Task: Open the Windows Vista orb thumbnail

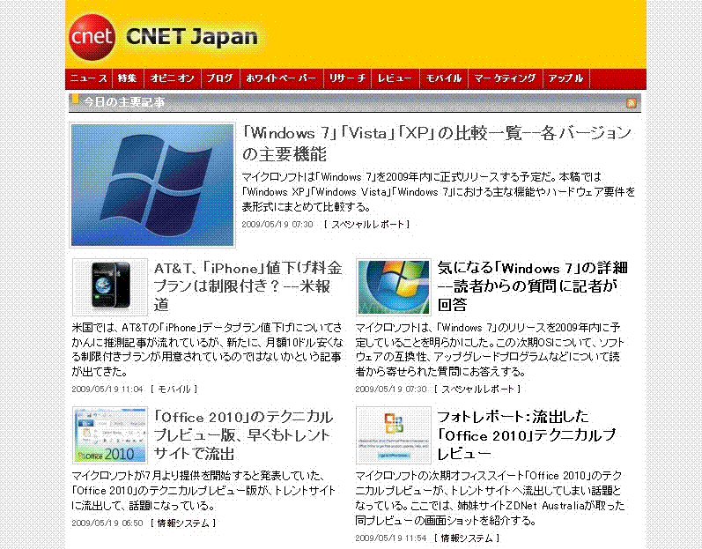Action: pos(394,287)
